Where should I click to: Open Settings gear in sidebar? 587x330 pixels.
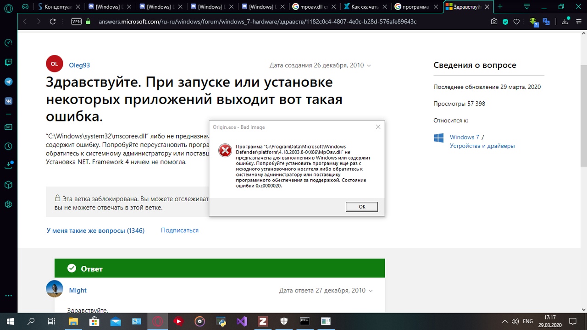(x=8, y=204)
